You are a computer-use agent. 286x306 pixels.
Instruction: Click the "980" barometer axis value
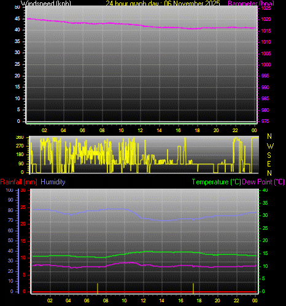coord(265,110)
